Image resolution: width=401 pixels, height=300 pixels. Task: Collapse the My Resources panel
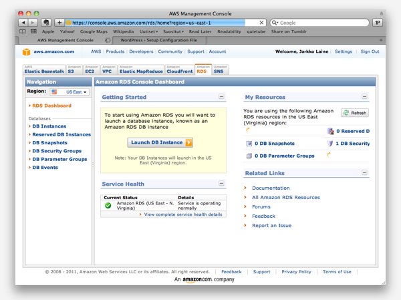(364, 98)
